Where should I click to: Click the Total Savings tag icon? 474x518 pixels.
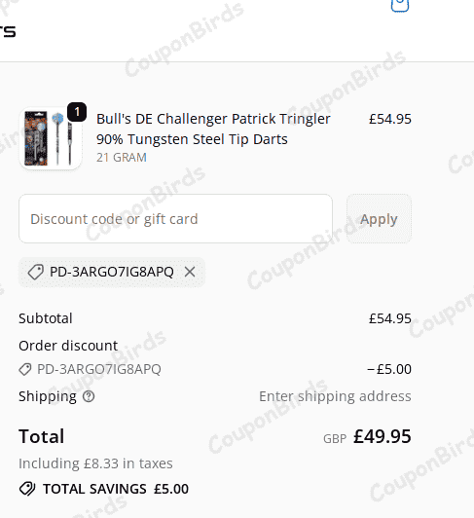[x=27, y=489]
